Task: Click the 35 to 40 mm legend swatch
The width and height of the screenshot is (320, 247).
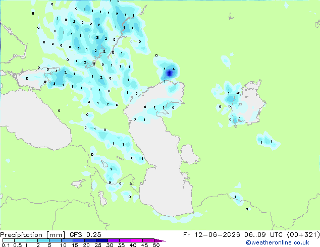Action: [125, 240]
